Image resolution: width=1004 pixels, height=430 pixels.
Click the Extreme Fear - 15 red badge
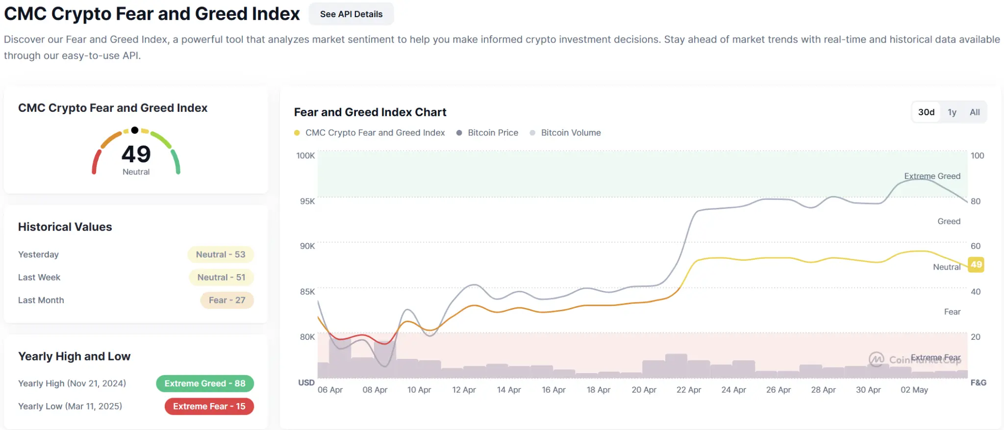(x=209, y=406)
